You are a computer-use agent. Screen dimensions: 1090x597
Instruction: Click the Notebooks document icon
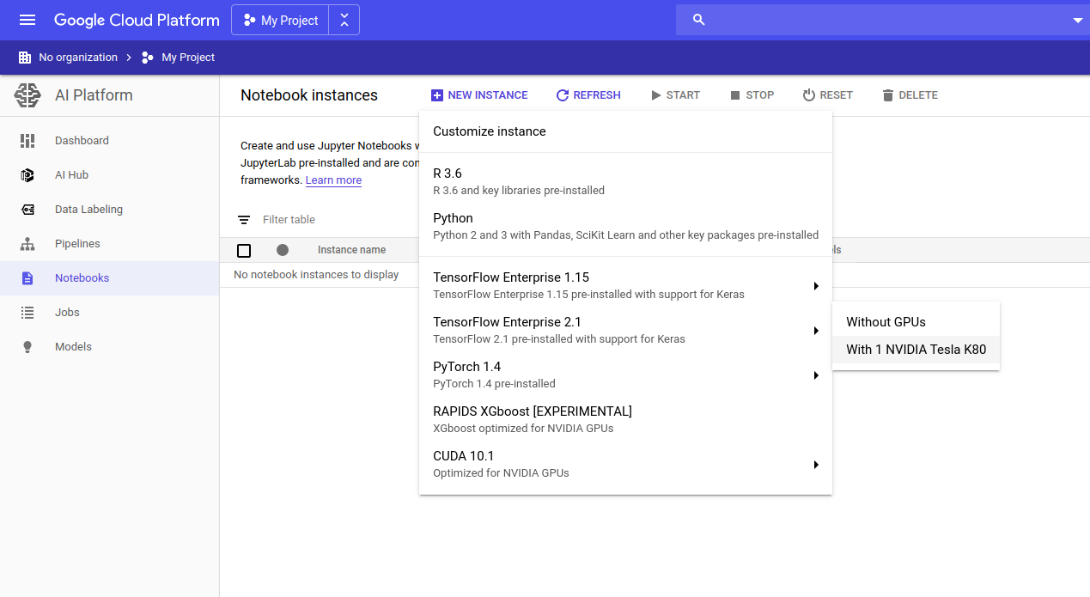[x=27, y=278]
